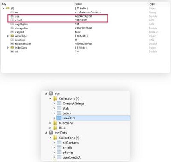
Task: Expand the userContacts collection
Action: [x=54, y=157]
